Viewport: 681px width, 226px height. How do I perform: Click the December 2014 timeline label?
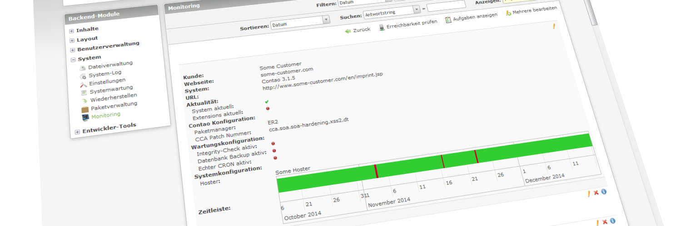pyautogui.click(x=544, y=178)
